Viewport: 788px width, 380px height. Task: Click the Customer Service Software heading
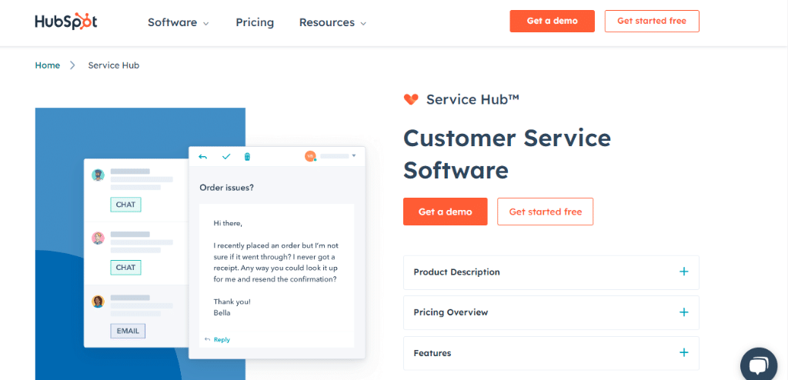pos(507,154)
